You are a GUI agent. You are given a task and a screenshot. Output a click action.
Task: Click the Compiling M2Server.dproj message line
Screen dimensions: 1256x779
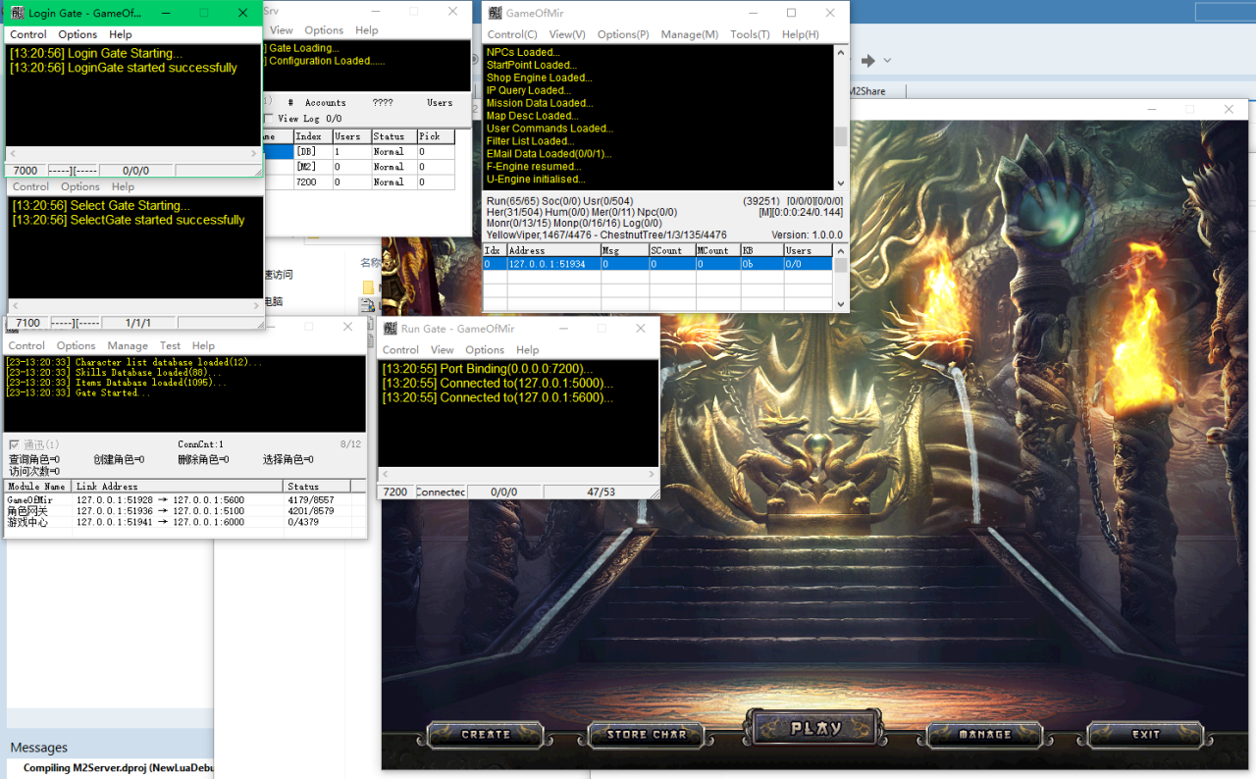[x=118, y=768]
